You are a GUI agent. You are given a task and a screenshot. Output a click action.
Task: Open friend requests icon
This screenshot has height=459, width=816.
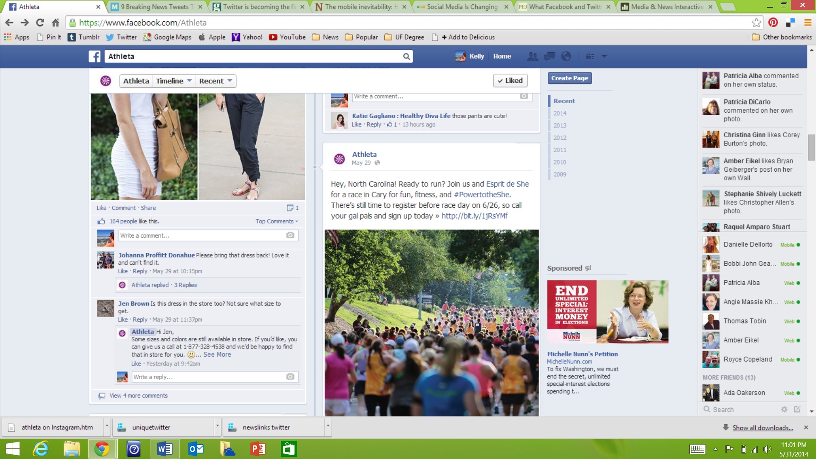tap(532, 56)
